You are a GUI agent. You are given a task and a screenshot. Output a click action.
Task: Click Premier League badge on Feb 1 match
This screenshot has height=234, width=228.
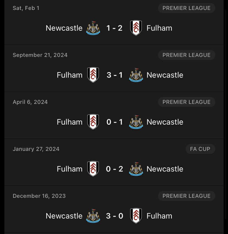(x=186, y=8)
